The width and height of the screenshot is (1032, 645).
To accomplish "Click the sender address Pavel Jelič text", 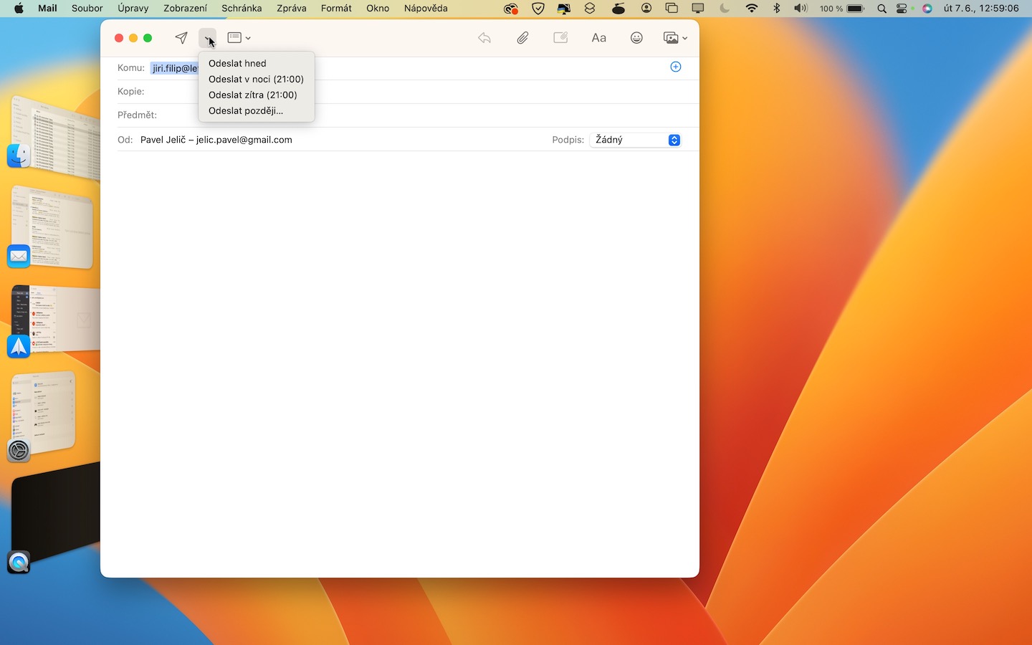I will pos(216,140).
